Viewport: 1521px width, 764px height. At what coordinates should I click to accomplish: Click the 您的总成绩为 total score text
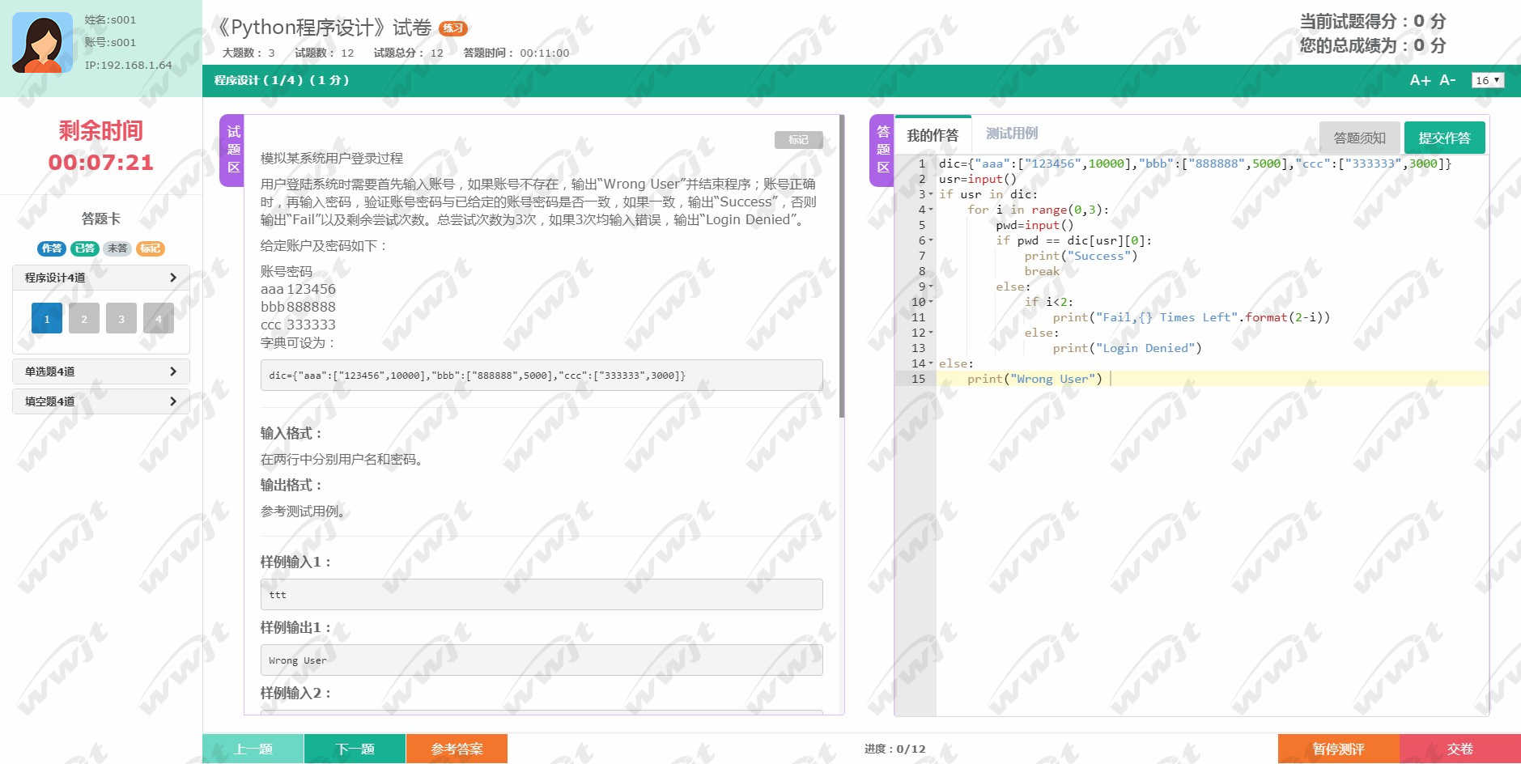1372,45
